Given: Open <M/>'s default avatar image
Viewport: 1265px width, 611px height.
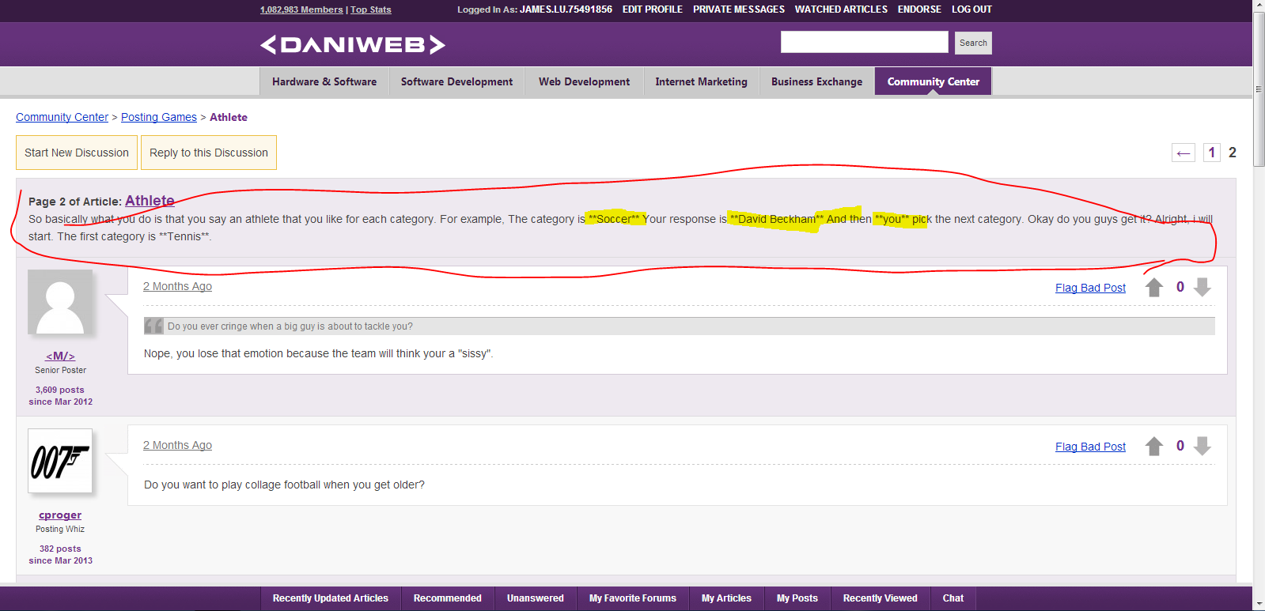Looking at the screenshot, I should (60, 302).
